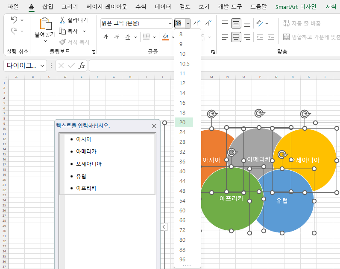This screenshot has height=269, width=340.
Task: Click the Undo arrow icon
Action: coord(14,20)
